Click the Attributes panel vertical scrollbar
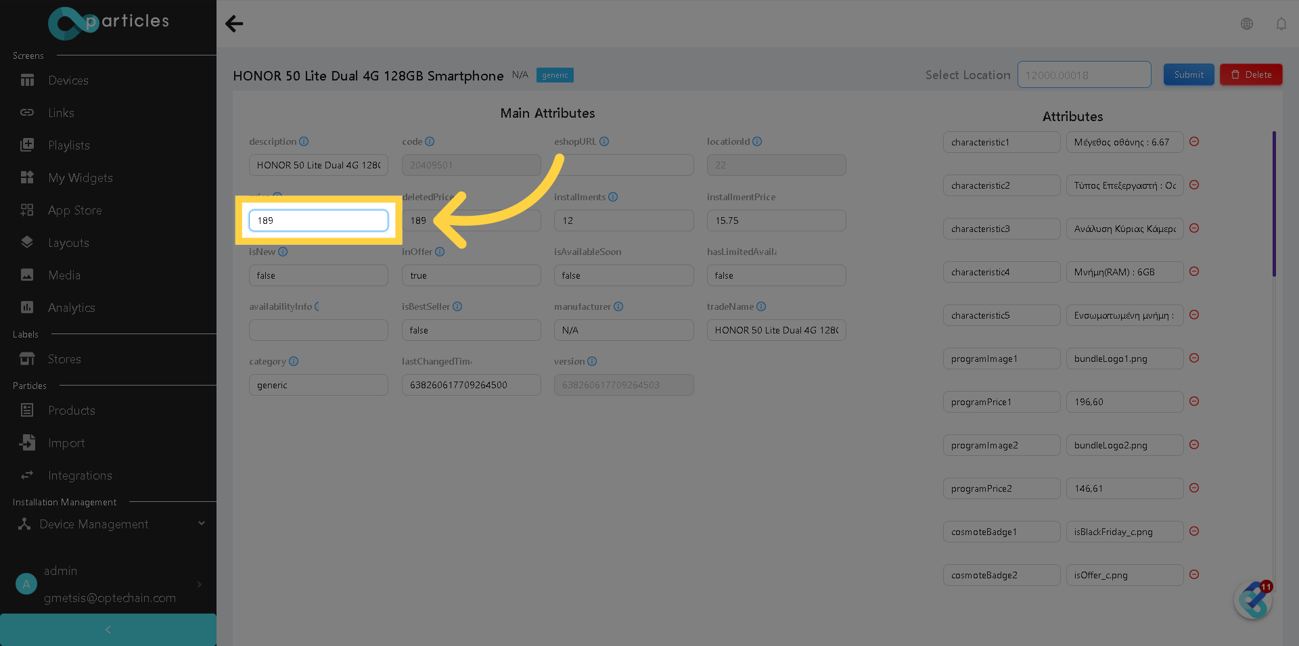This screenshot has width=1299, height=646. click(x=1274, y=204)
